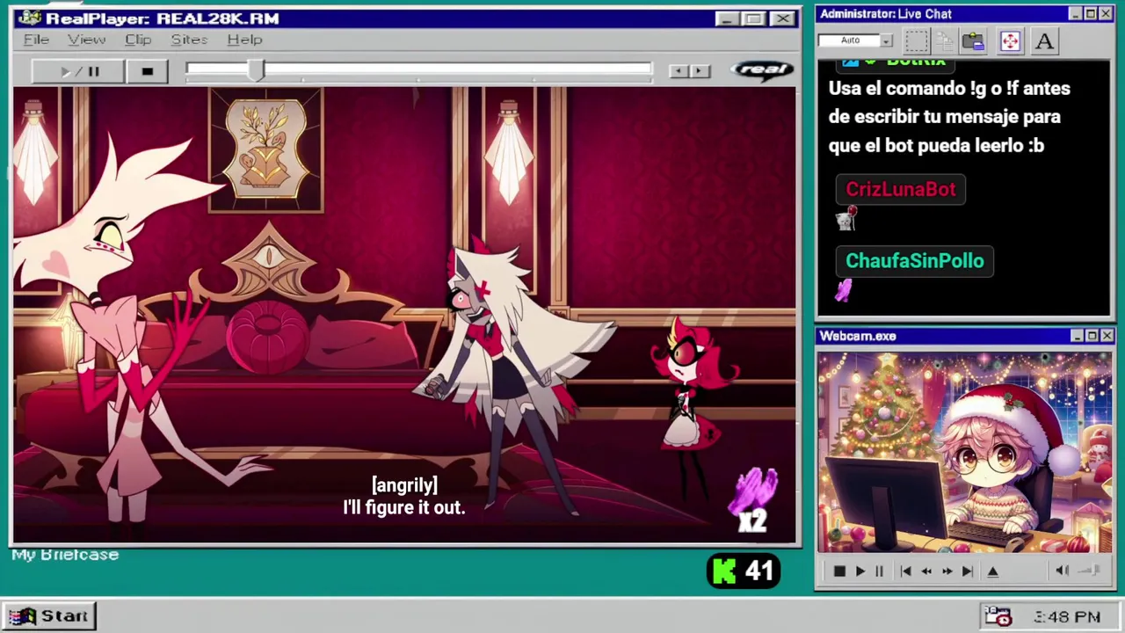Click the Webcam.exe volume slider
The image size is (1125, 633).
pos(1090,571)
